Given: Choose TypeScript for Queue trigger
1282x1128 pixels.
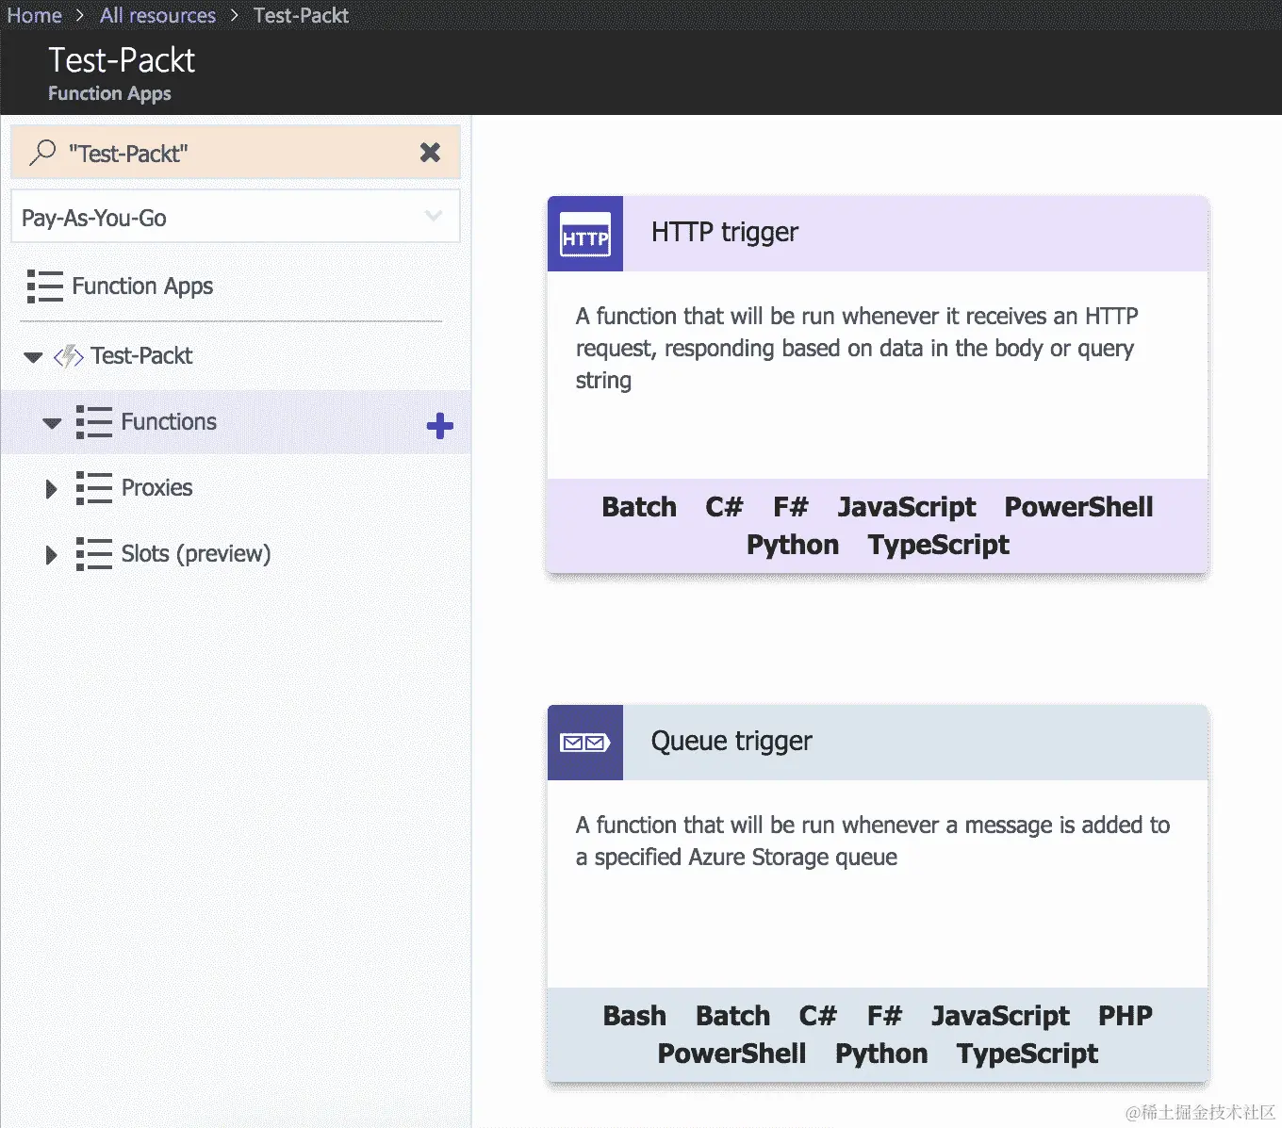Looking at the screenshot, I should (1027, 1054).
